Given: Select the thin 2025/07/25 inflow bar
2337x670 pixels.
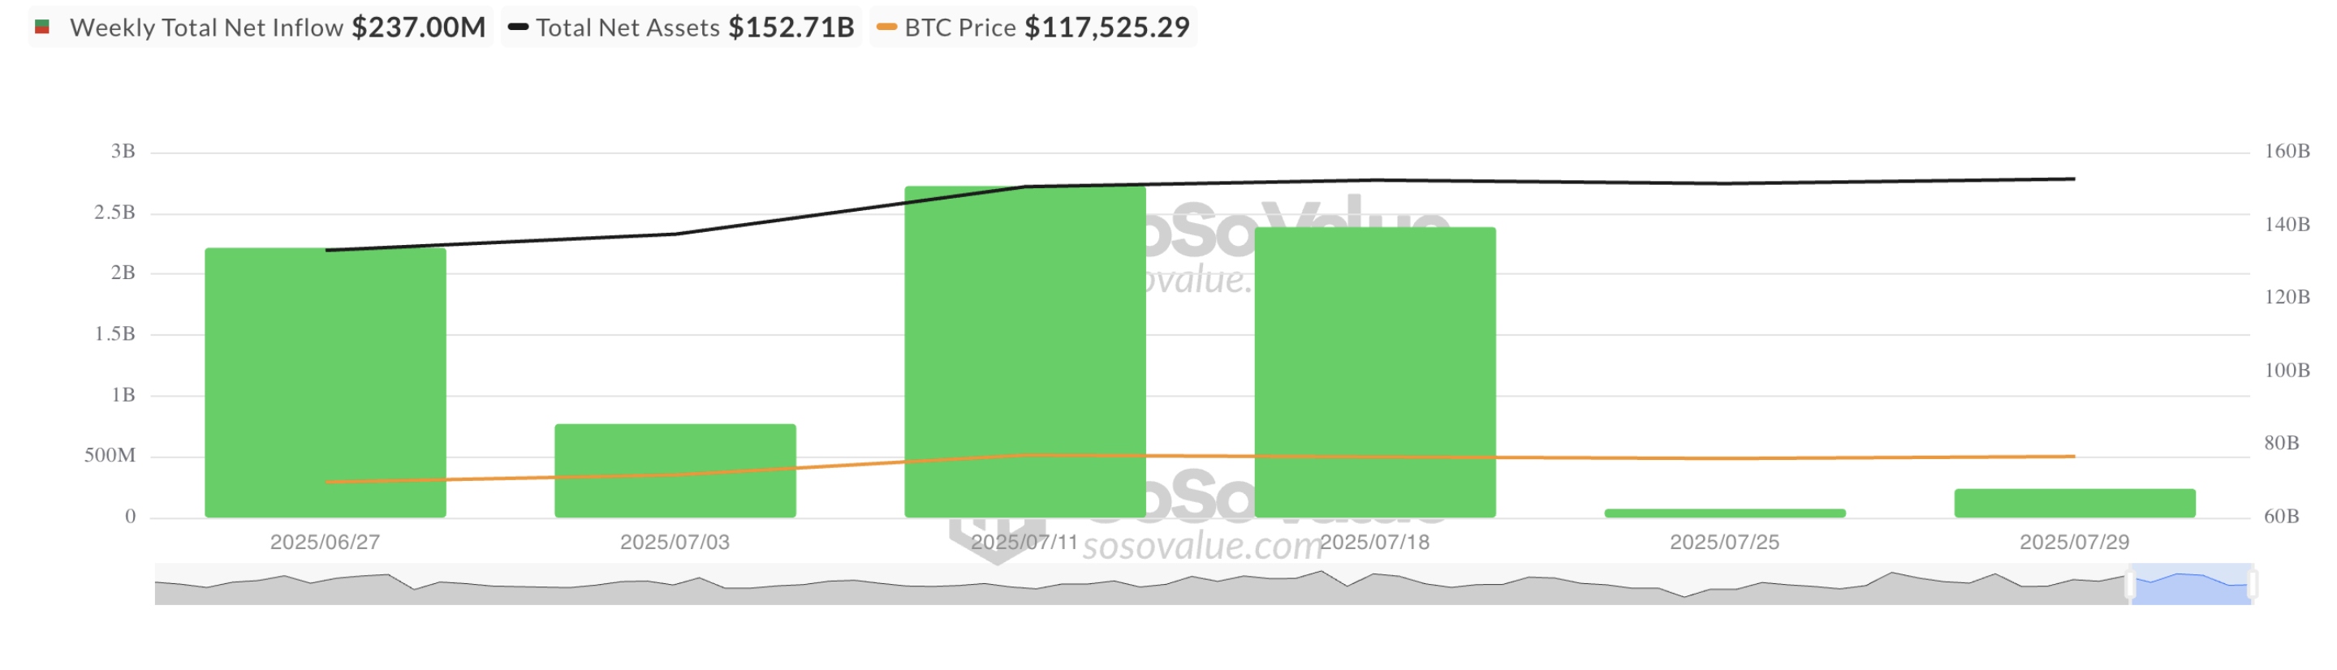Looking at the screenshot, I should point(1725,513).
